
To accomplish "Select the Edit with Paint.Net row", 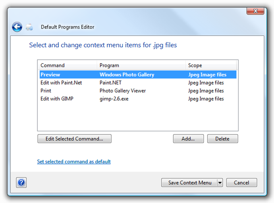I will pos(138,83).
